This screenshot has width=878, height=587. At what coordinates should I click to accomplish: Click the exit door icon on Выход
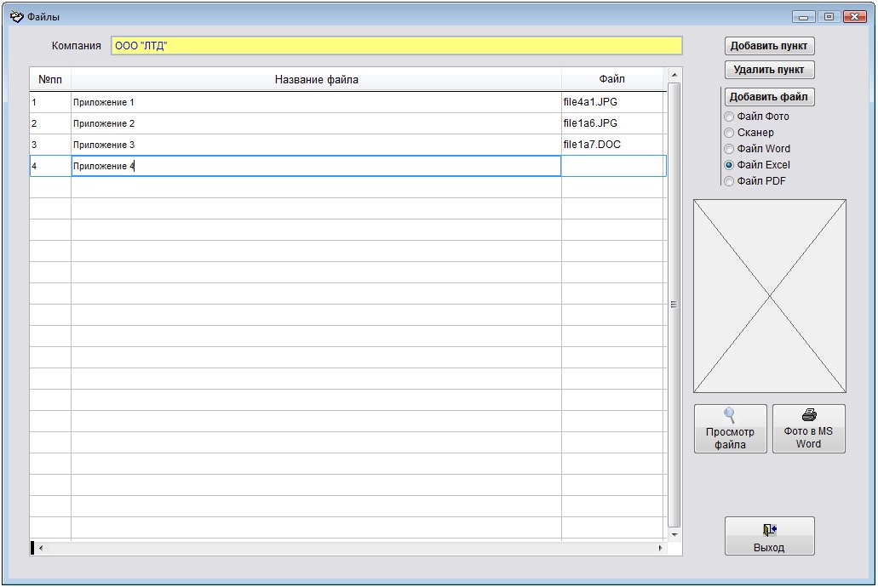point(769,529)
